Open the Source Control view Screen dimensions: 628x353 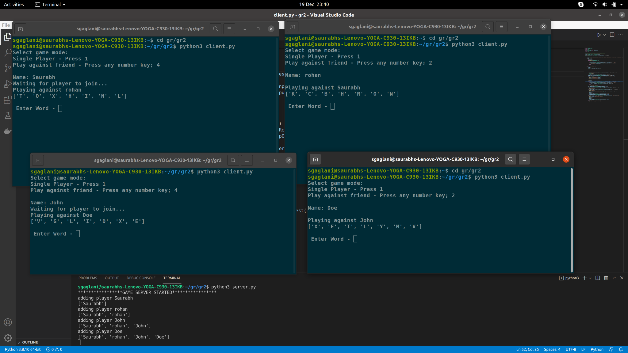click(x=8, y=68)
